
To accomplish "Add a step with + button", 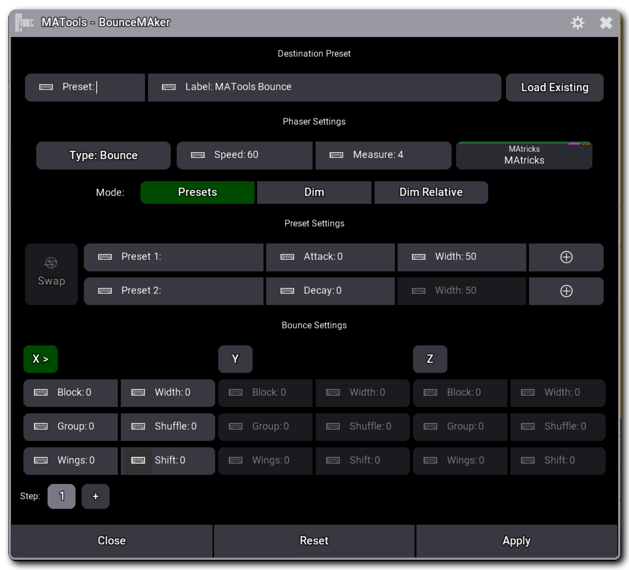I will [96, 496].
